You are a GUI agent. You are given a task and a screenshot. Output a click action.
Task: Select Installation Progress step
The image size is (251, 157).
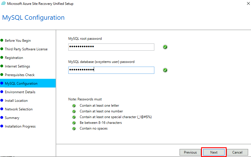coord(20,126)
